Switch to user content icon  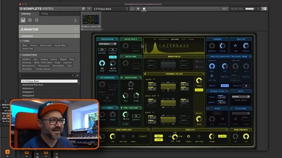pos(75,21)
